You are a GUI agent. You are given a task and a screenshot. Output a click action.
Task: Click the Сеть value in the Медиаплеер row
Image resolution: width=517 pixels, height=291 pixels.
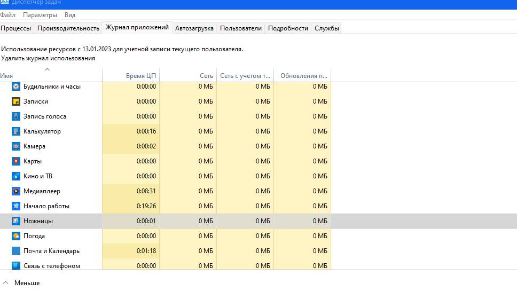click(206, 191)
